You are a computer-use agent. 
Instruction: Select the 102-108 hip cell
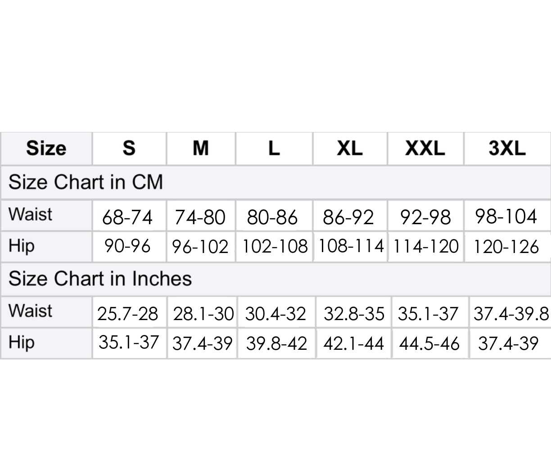(x=275, y=247)
